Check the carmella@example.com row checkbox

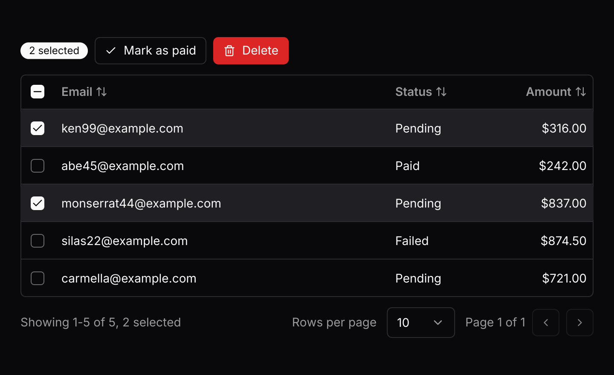point(38,278)
